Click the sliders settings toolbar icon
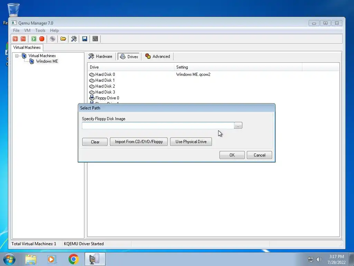354x266 pixels. (x=95, y=39)
